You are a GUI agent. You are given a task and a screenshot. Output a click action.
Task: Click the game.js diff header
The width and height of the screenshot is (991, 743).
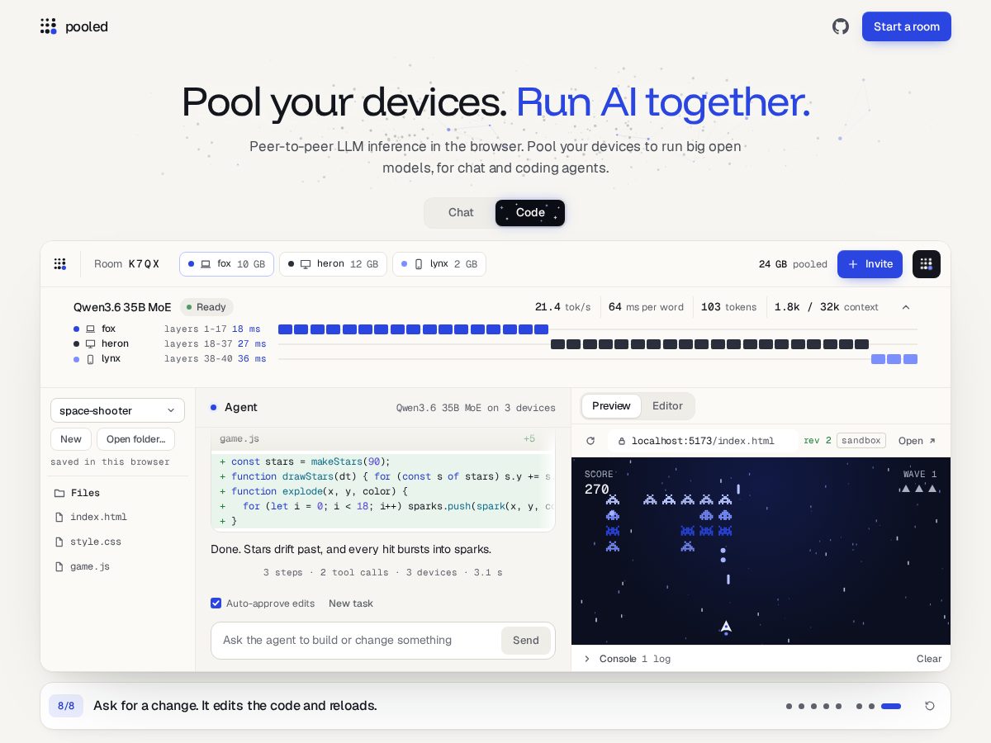pos(382,439)
